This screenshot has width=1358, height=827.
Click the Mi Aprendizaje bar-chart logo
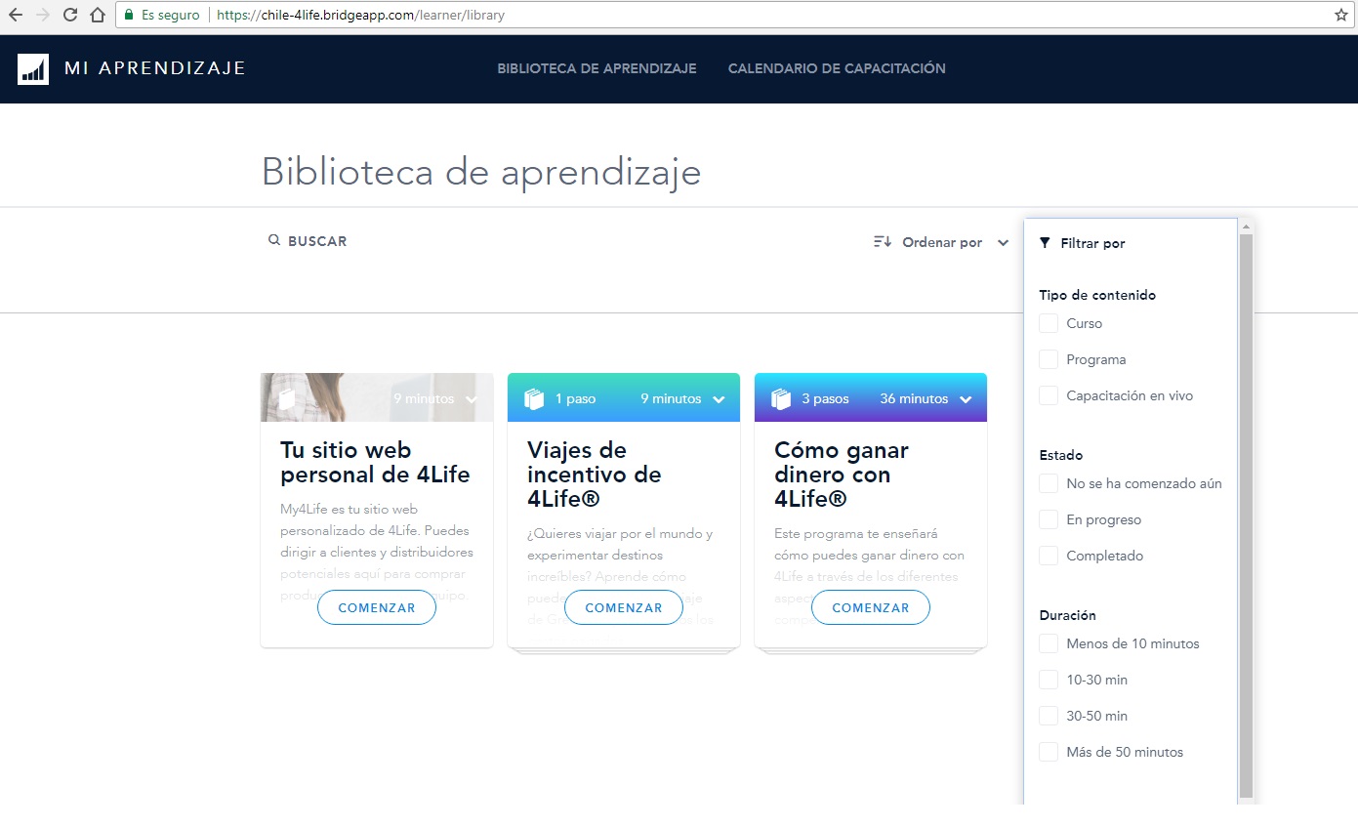33,68
